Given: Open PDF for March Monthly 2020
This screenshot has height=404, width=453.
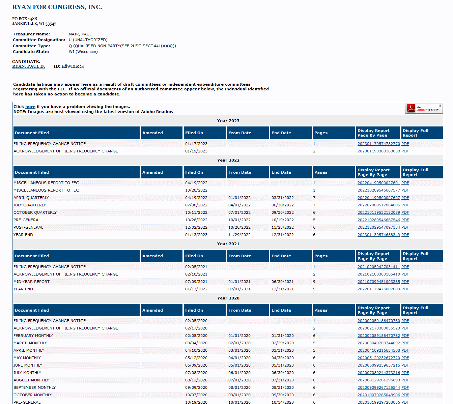Looking at the screenshot, I should tap(405, 343).
